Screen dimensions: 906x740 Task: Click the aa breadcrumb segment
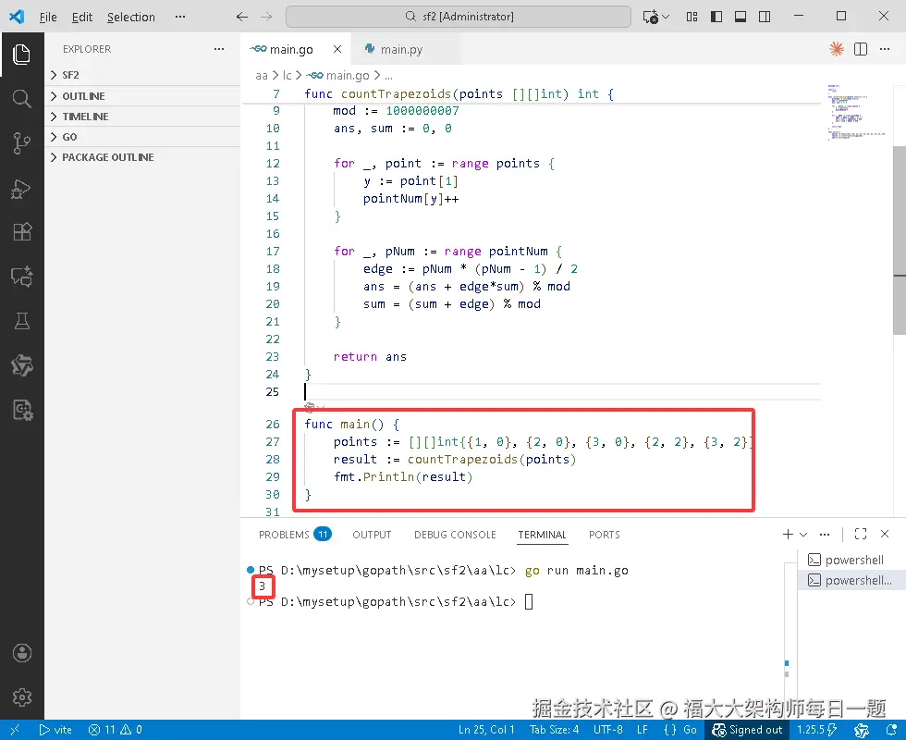point(262,75)
